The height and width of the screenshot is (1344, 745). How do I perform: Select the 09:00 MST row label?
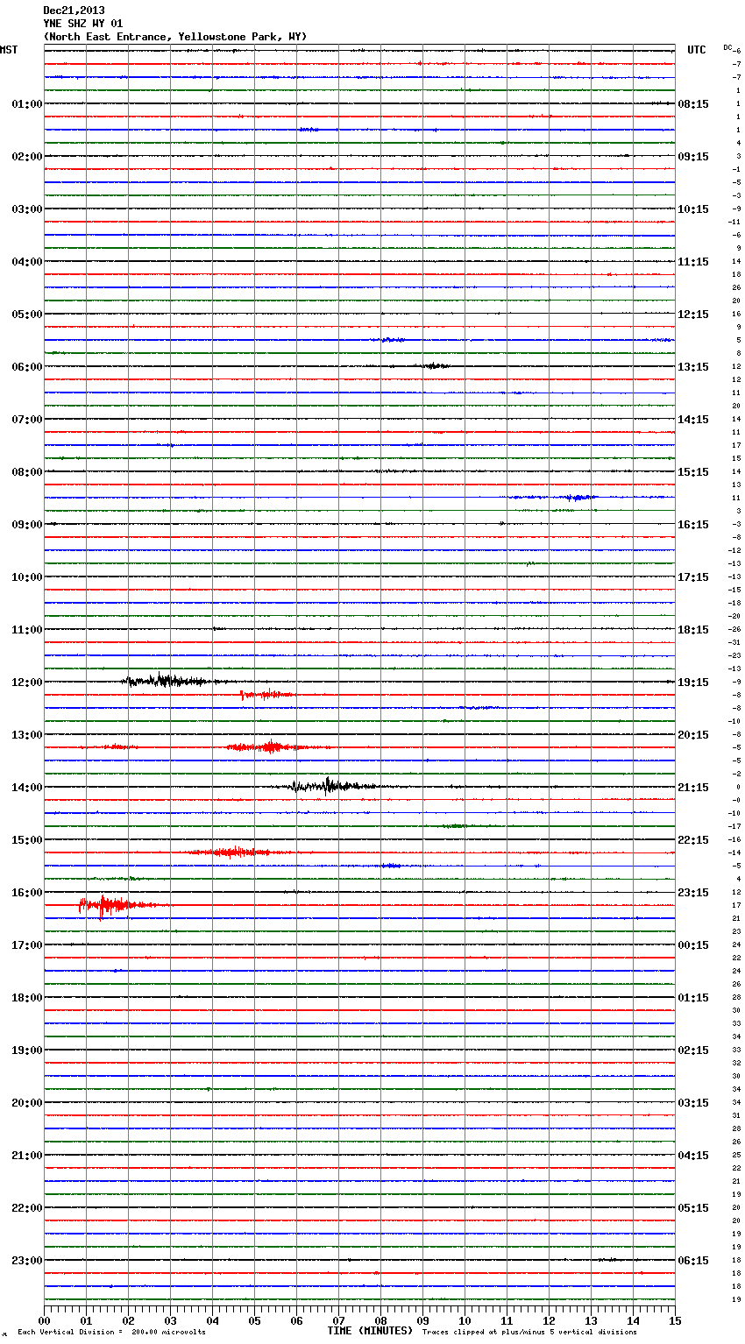click(27, 525)
